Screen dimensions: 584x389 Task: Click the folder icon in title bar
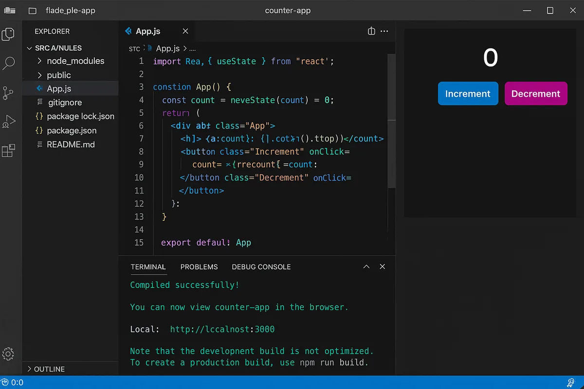click(x=10, y=10)
